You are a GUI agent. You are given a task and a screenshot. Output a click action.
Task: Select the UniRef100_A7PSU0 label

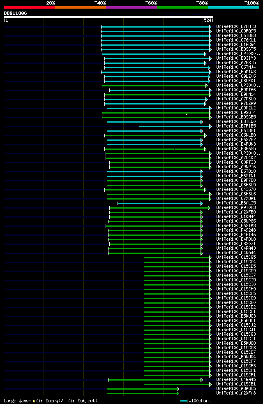point(236,99)
